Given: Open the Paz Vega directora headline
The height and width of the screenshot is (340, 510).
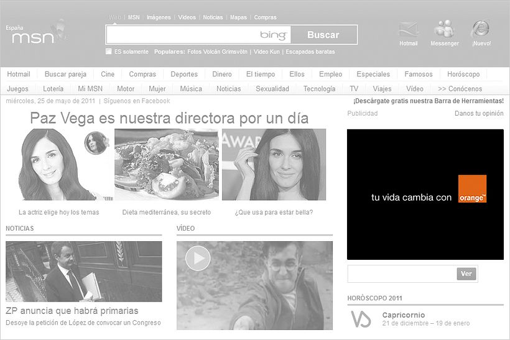Looking at the screenshot, I should click(169, 118).
